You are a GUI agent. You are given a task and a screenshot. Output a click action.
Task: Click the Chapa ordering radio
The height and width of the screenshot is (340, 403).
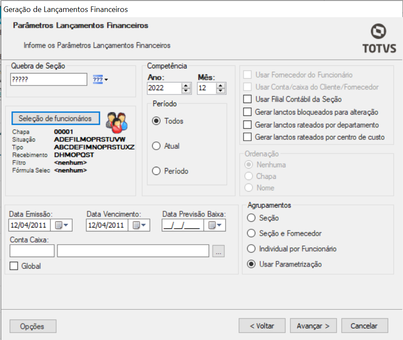click(249, 176)
